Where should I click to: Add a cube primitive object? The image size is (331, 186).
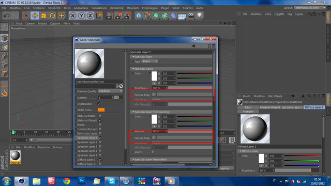tap(139, 16)
